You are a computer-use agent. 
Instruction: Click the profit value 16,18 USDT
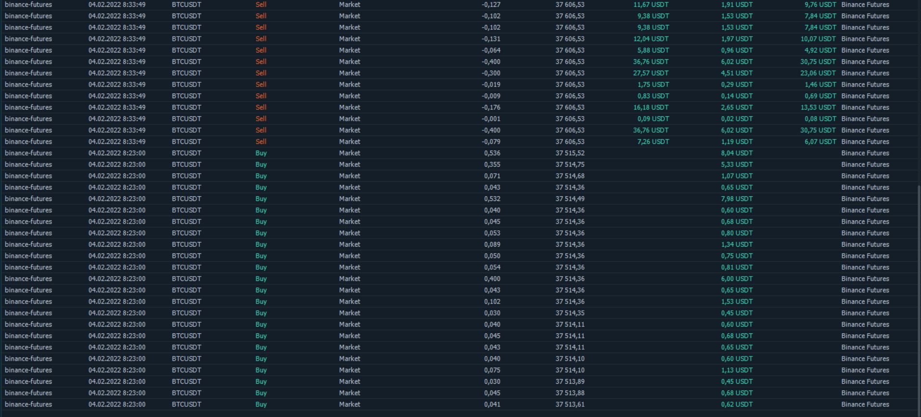click(651, 108)
